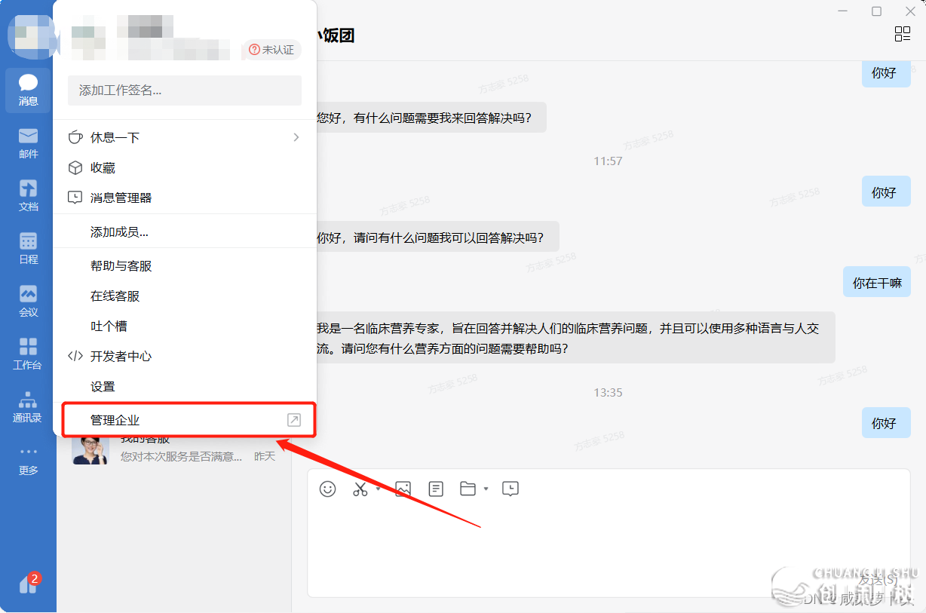The image size is (926, 613).
Task: Open the 消息 (Messages) sidebar icon
Action: coord(28,90)
